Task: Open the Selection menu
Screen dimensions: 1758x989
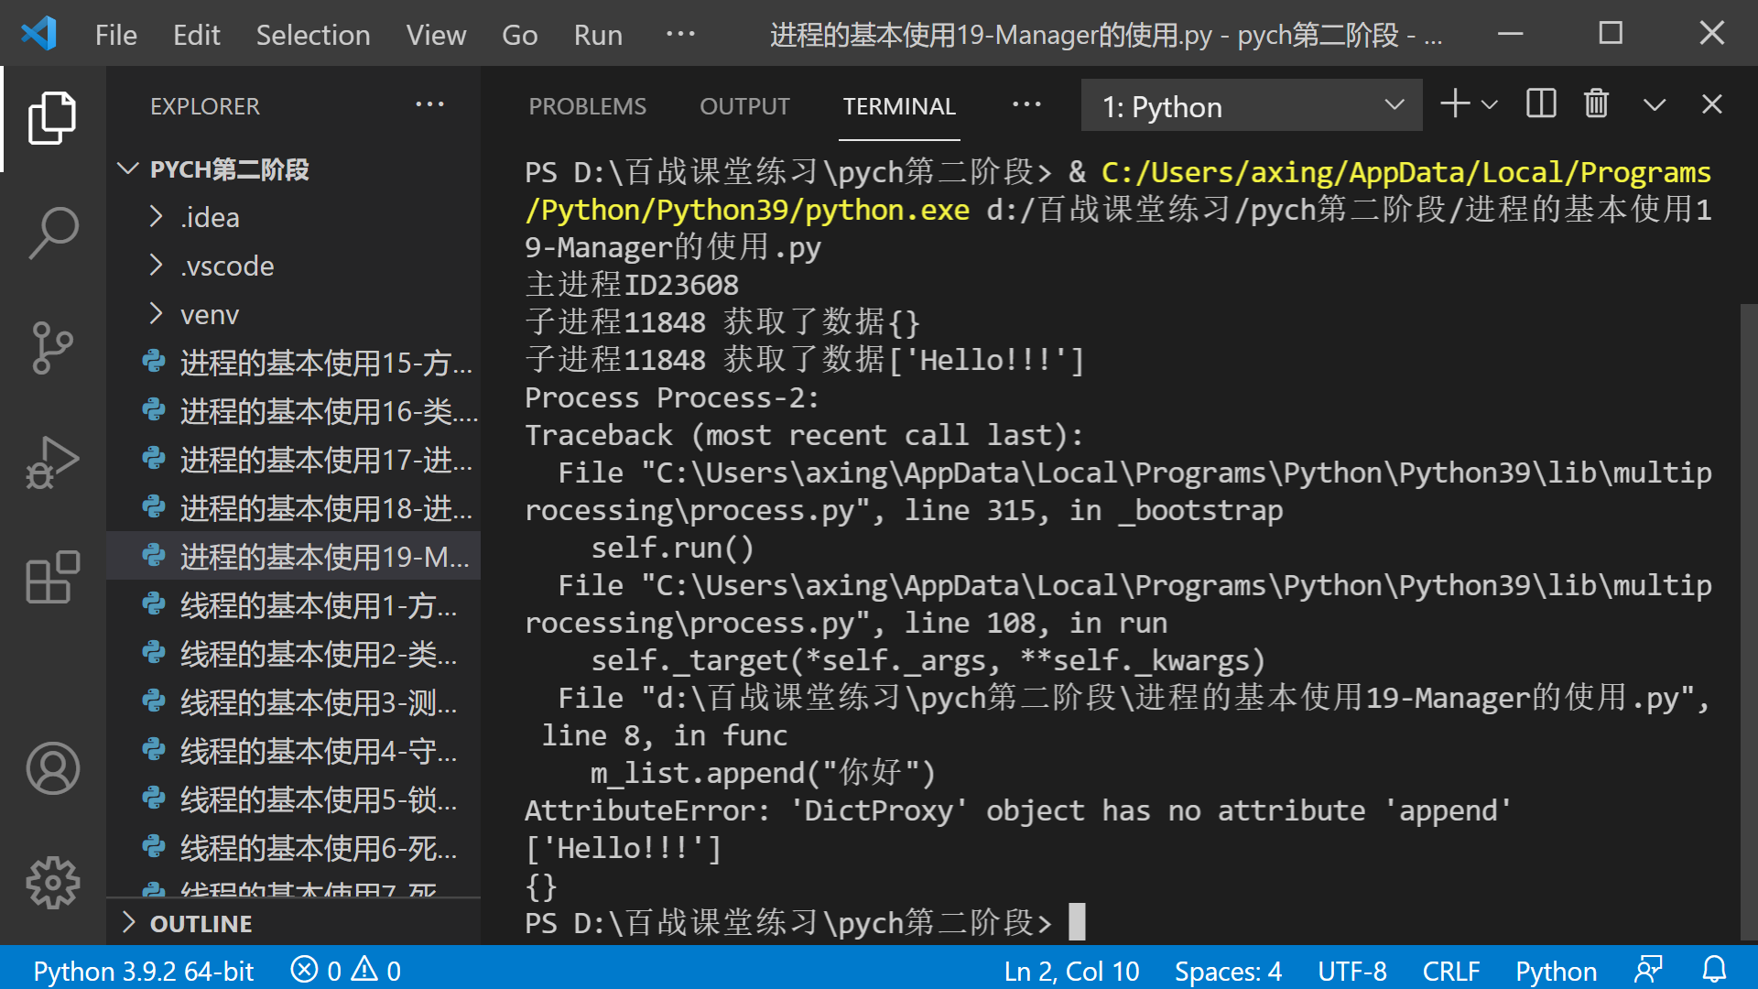Action: pos(312,35)
